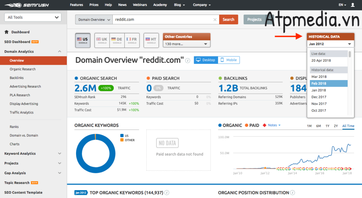362x198 pixels.
Task: Open the Company menu dropdown
Action: point(202,5)
